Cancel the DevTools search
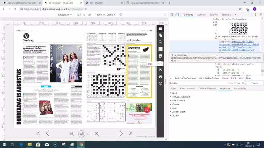This screenshot has width=264, height=148. pos(255,83)
